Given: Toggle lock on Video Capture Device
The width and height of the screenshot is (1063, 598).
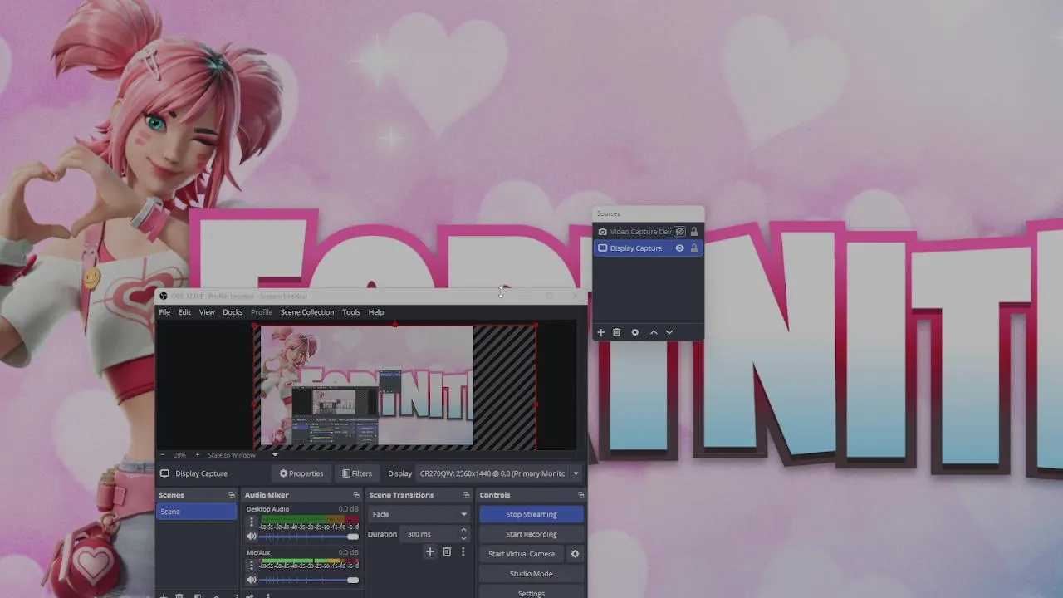Looking at the screenshot, I should 694,232.
